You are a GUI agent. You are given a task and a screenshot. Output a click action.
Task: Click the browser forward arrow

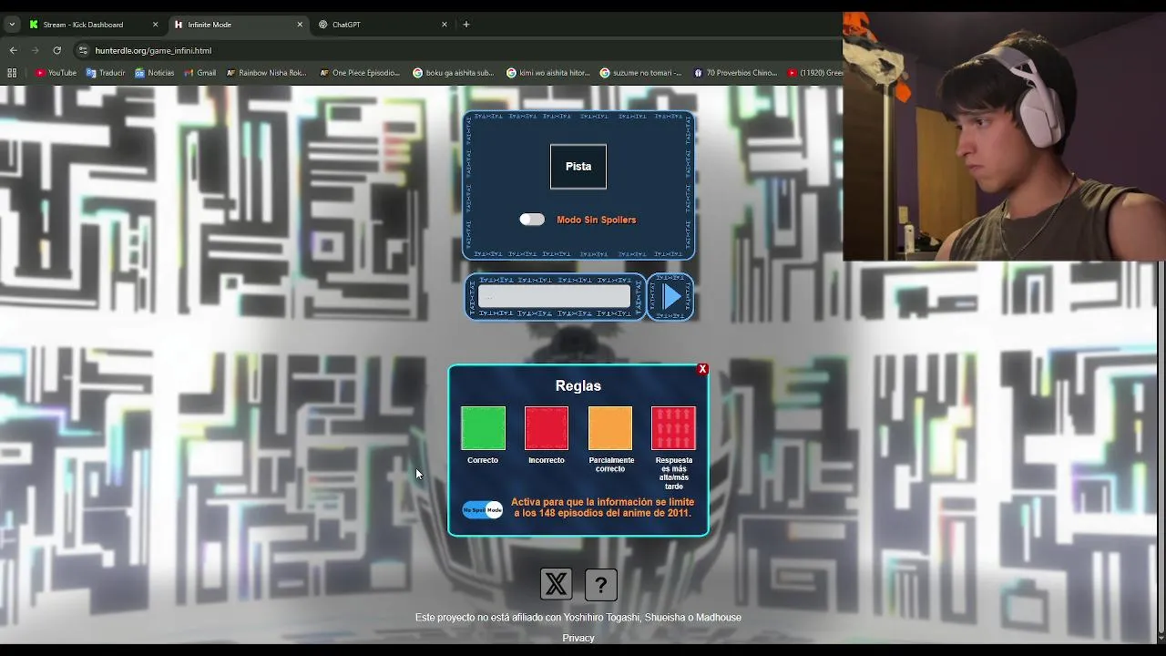point(35,50)
